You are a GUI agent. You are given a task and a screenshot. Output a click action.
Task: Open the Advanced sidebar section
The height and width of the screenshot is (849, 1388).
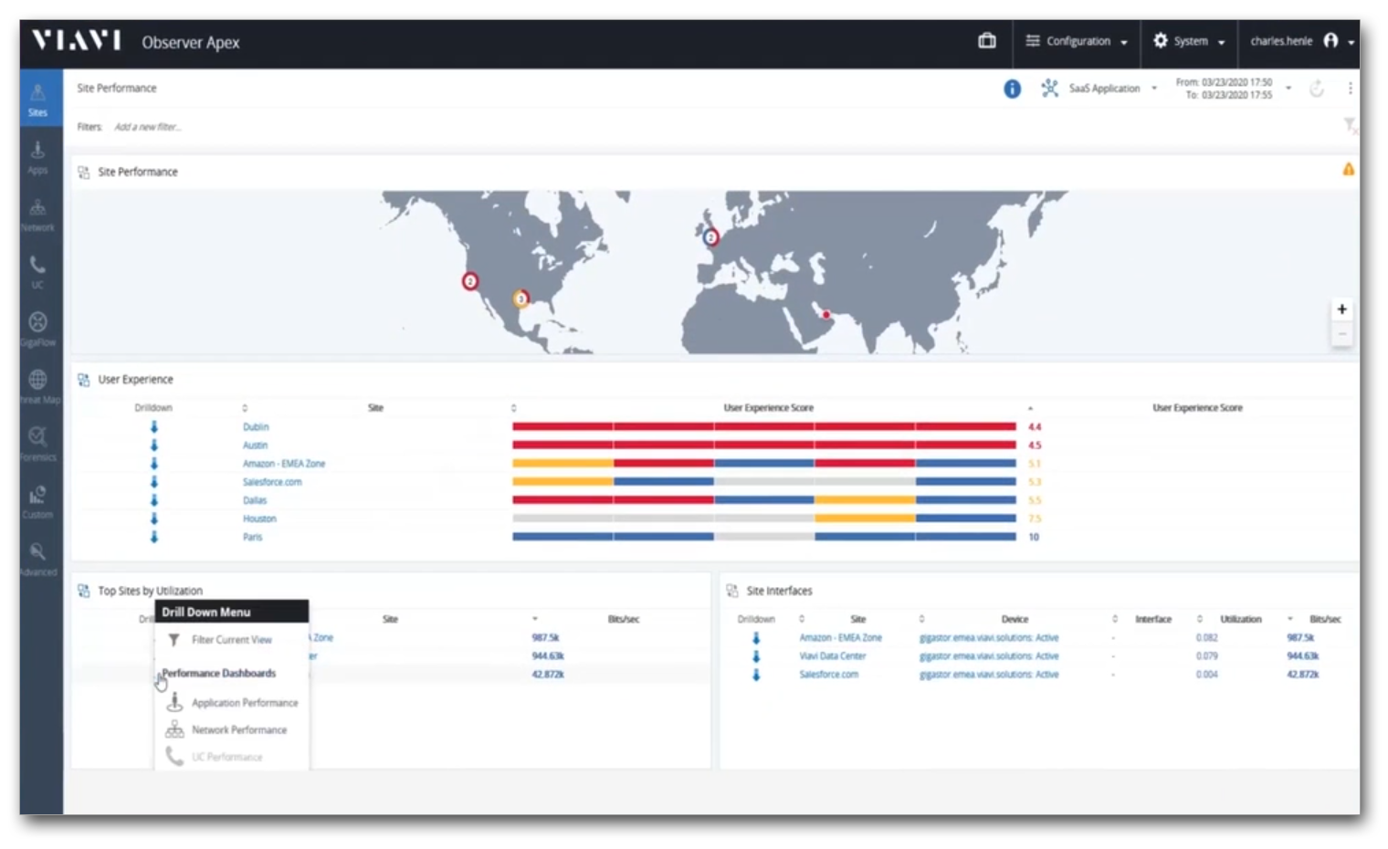coord(37,560)
